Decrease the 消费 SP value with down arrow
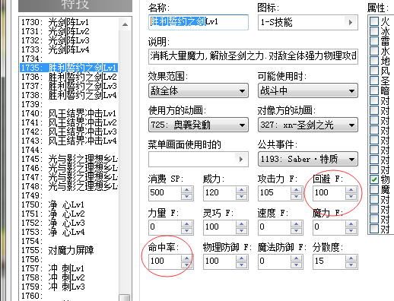Image resolution: width=394 pixels, height=301 pixels. pyautogui.click(x=187, y=197)
